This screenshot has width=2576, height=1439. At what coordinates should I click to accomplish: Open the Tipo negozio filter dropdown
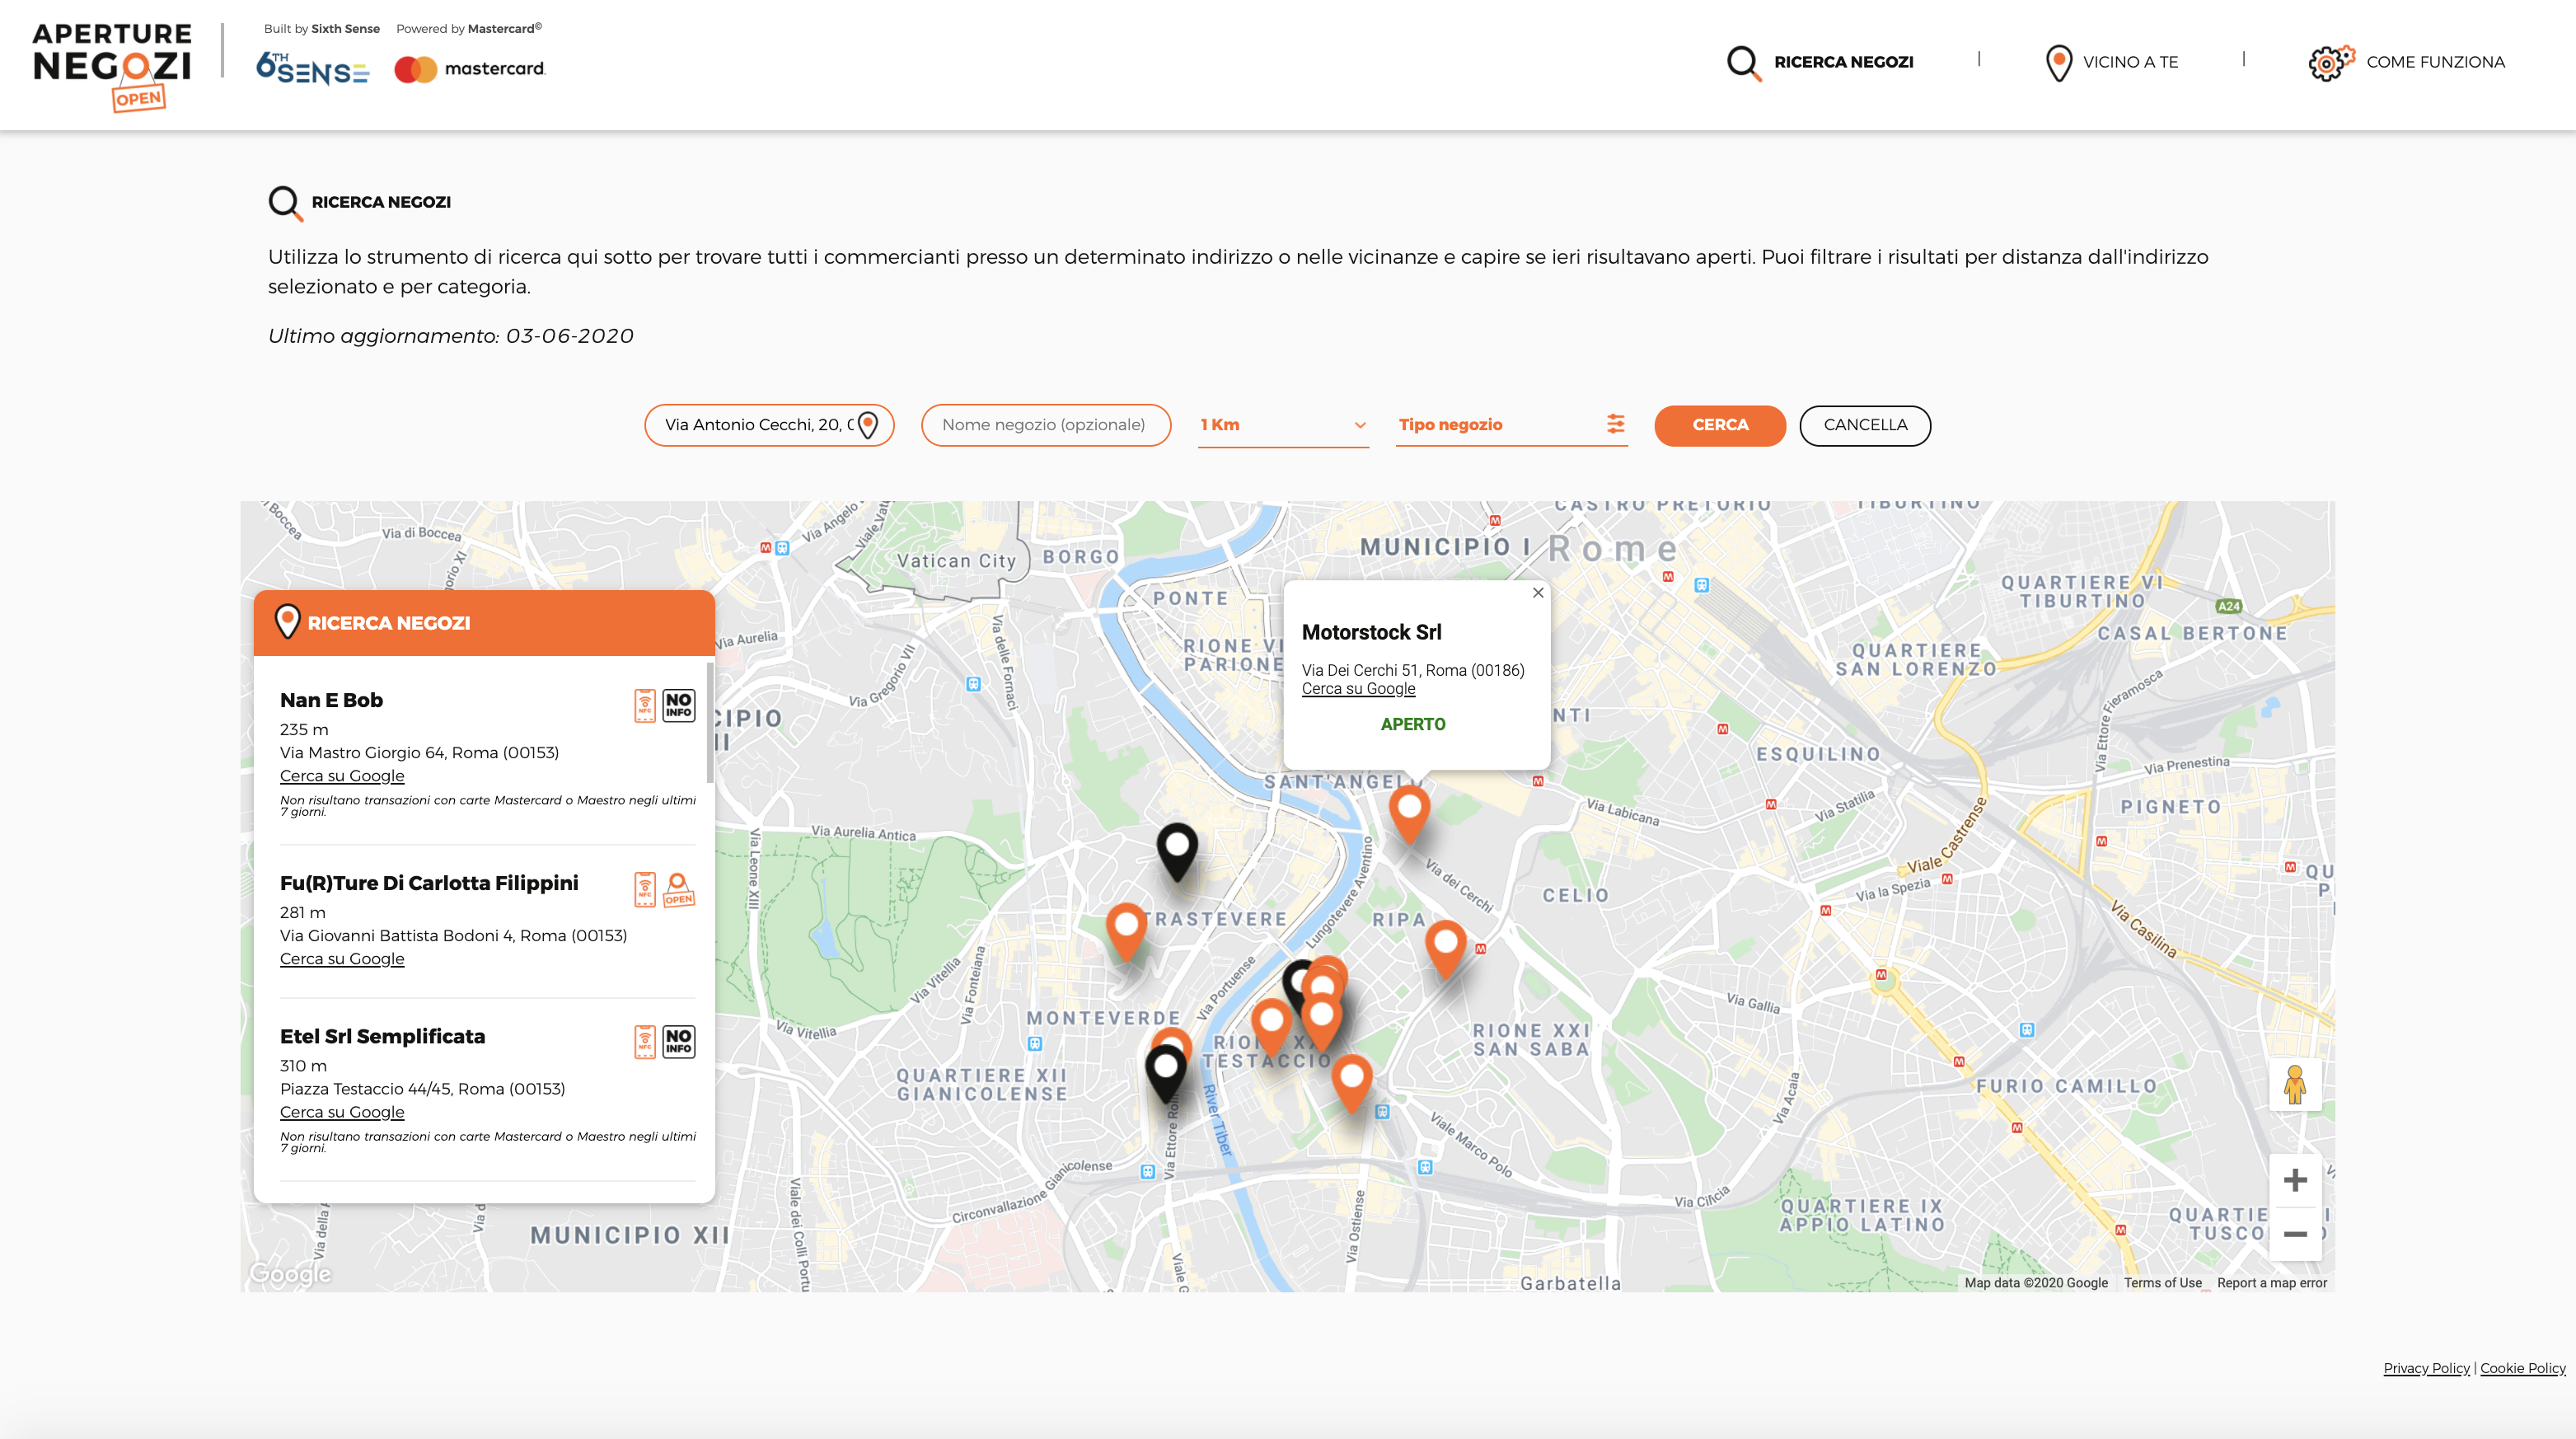tap(1511, 425)
